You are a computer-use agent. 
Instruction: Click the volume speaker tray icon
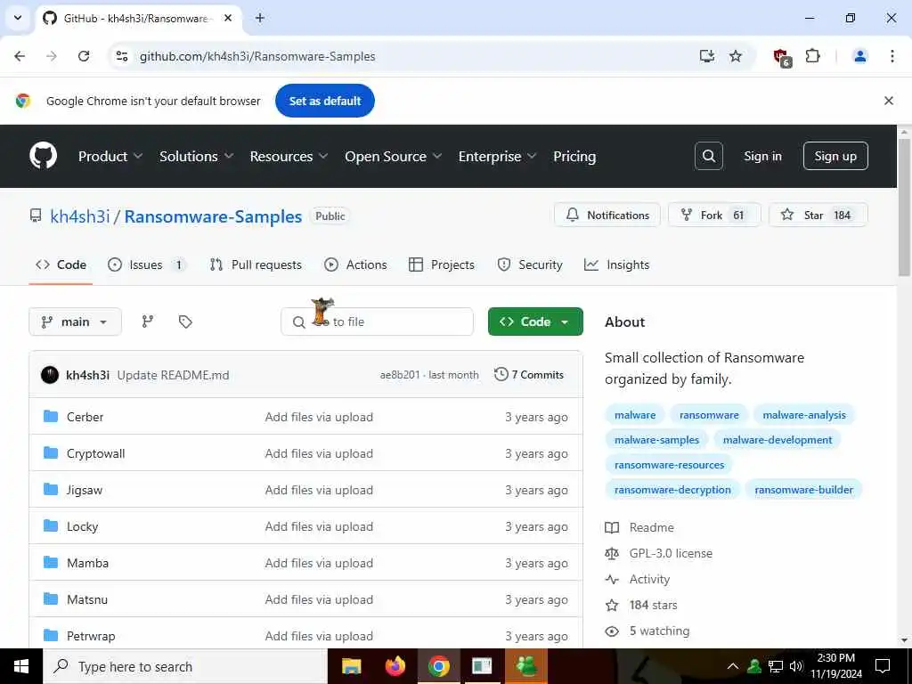tap(796, 666)
